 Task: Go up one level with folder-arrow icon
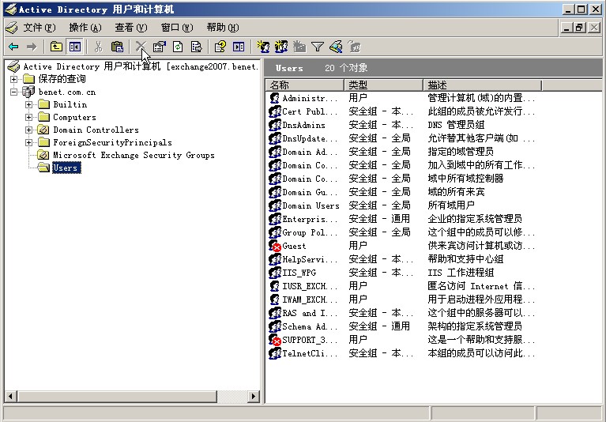[56, 47]
